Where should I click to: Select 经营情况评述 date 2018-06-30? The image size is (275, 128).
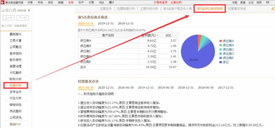pyautogui.click(x=206, y=88)
